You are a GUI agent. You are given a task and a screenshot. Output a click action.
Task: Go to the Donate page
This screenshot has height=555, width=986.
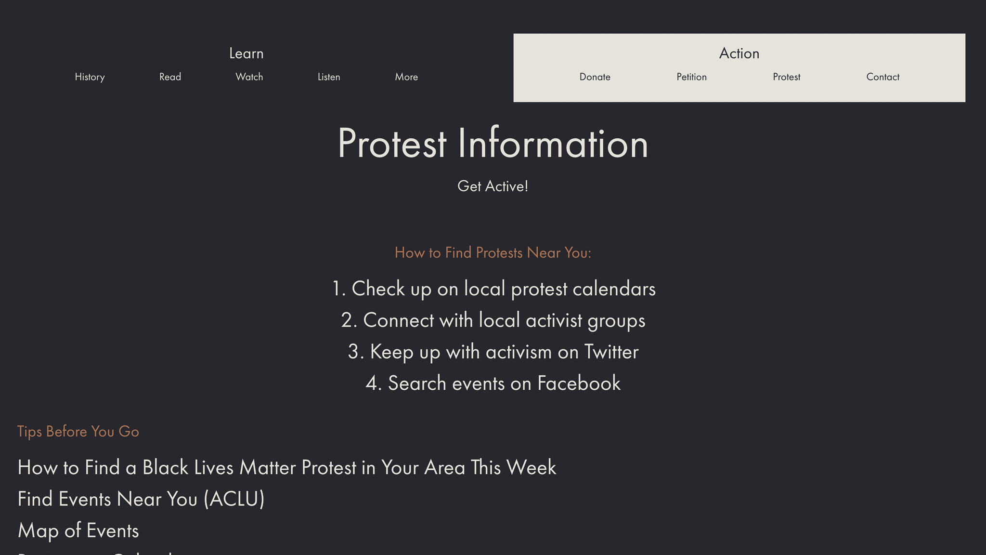coord(595,77)
